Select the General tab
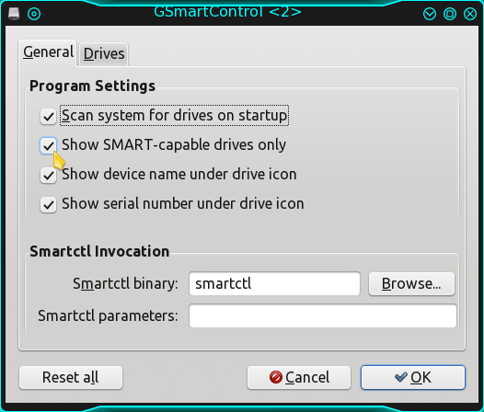Viewport: 484px width, 412px height. [48, 52]
